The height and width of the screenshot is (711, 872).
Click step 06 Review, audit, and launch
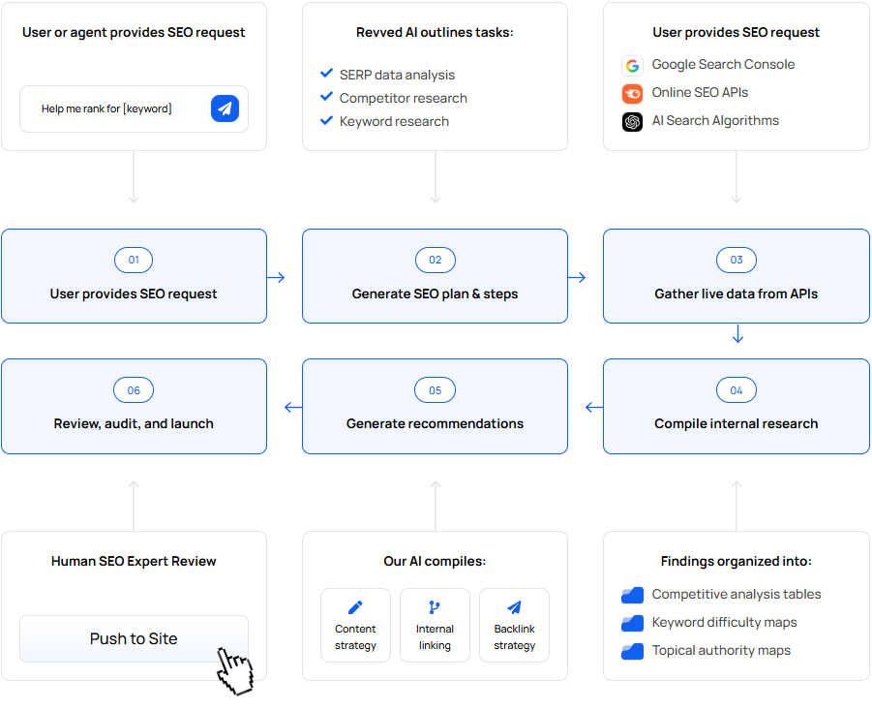tap(134, 406)
